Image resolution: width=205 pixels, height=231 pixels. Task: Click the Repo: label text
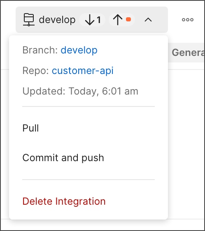35,71
